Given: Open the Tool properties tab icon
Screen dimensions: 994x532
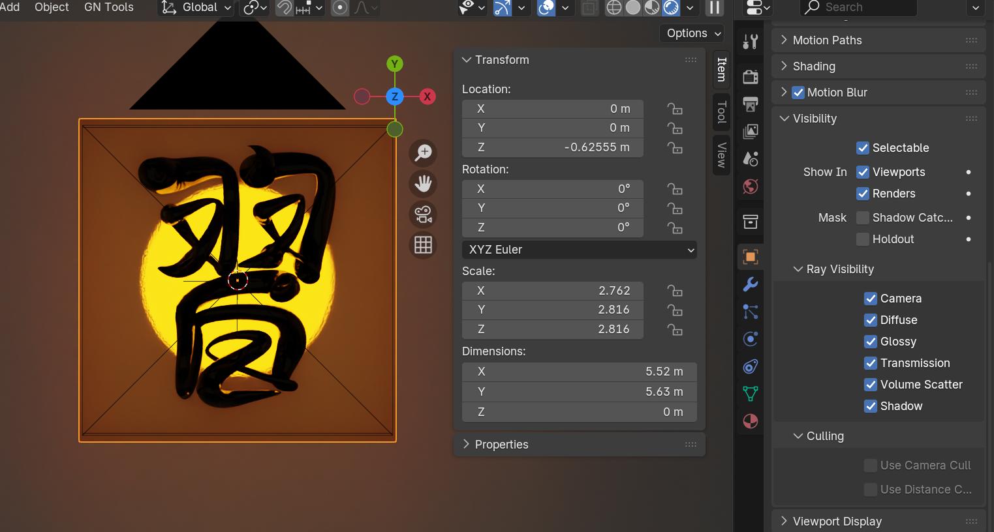Looking at the screenshot, I should tap(751, 42).
